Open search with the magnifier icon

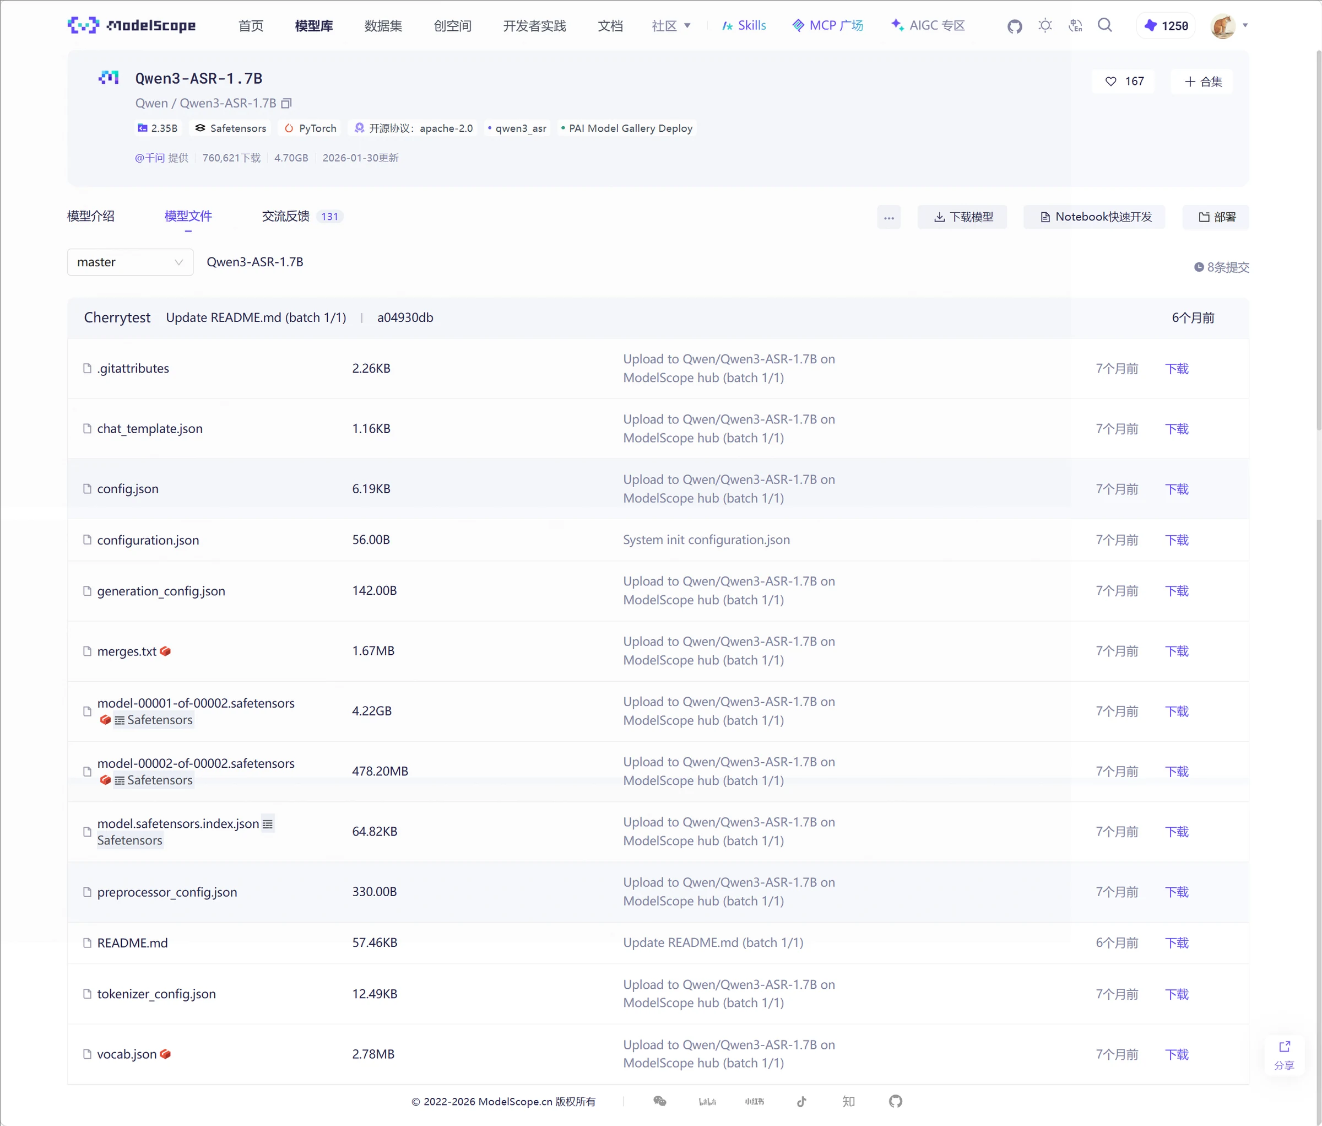[x=1105, y=25]
